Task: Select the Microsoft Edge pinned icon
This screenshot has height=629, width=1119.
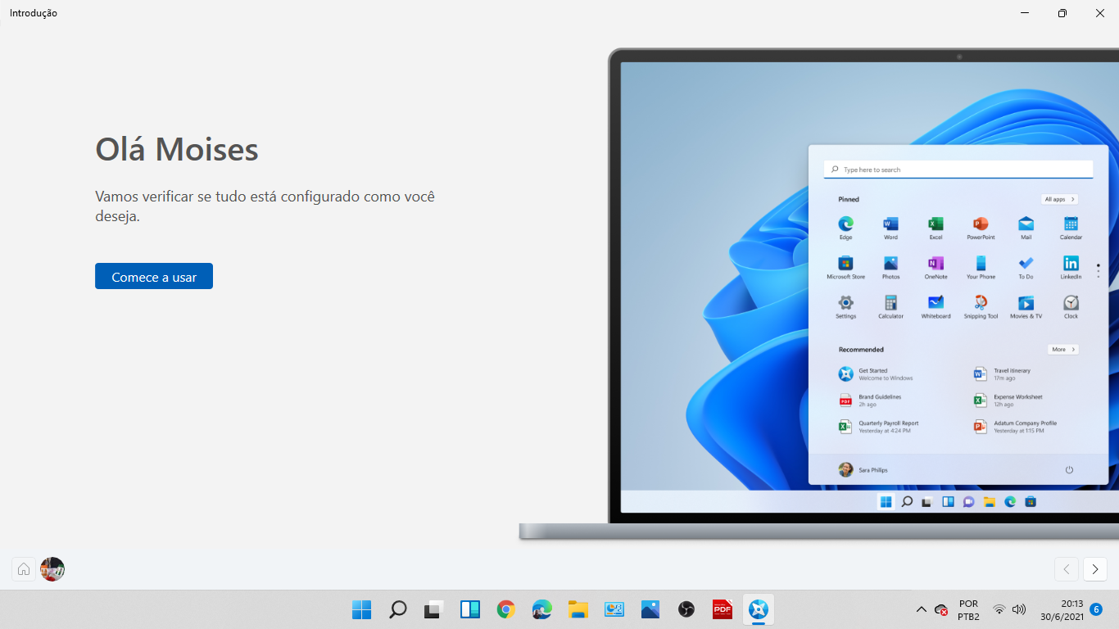Action: tap(845, 224)
